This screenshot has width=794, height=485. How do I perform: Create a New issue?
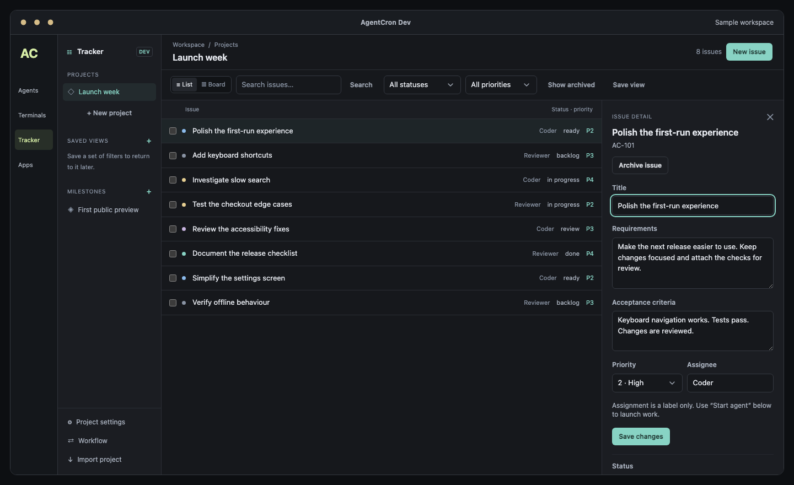coord(749,52)
